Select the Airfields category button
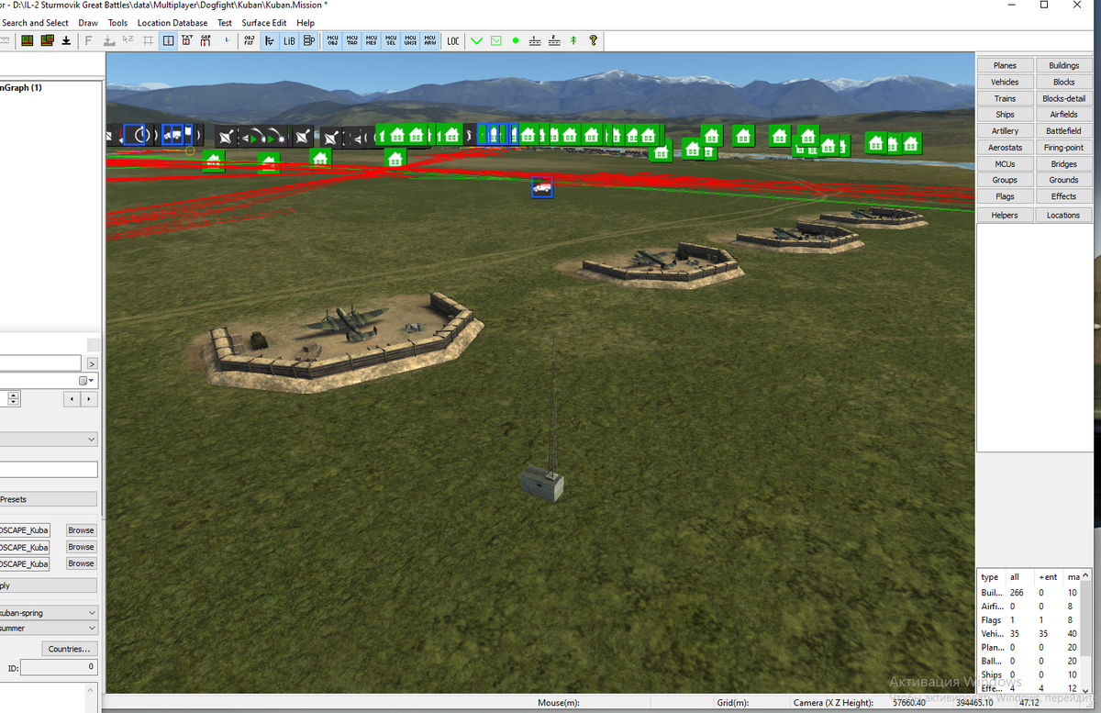The width and height of the screenshot is (1101, 713). pyautogui.click(x=1063, y=115)
